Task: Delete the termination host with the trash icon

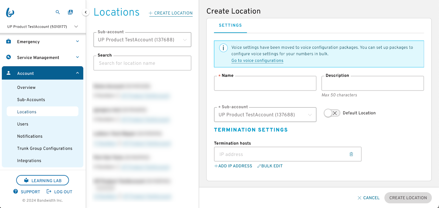Action: 351,154
